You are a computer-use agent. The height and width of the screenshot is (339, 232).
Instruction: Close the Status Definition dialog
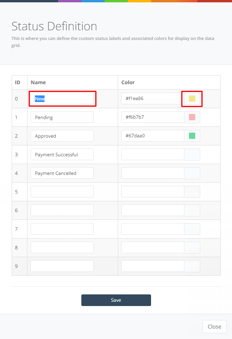click(x=215, y=327)
